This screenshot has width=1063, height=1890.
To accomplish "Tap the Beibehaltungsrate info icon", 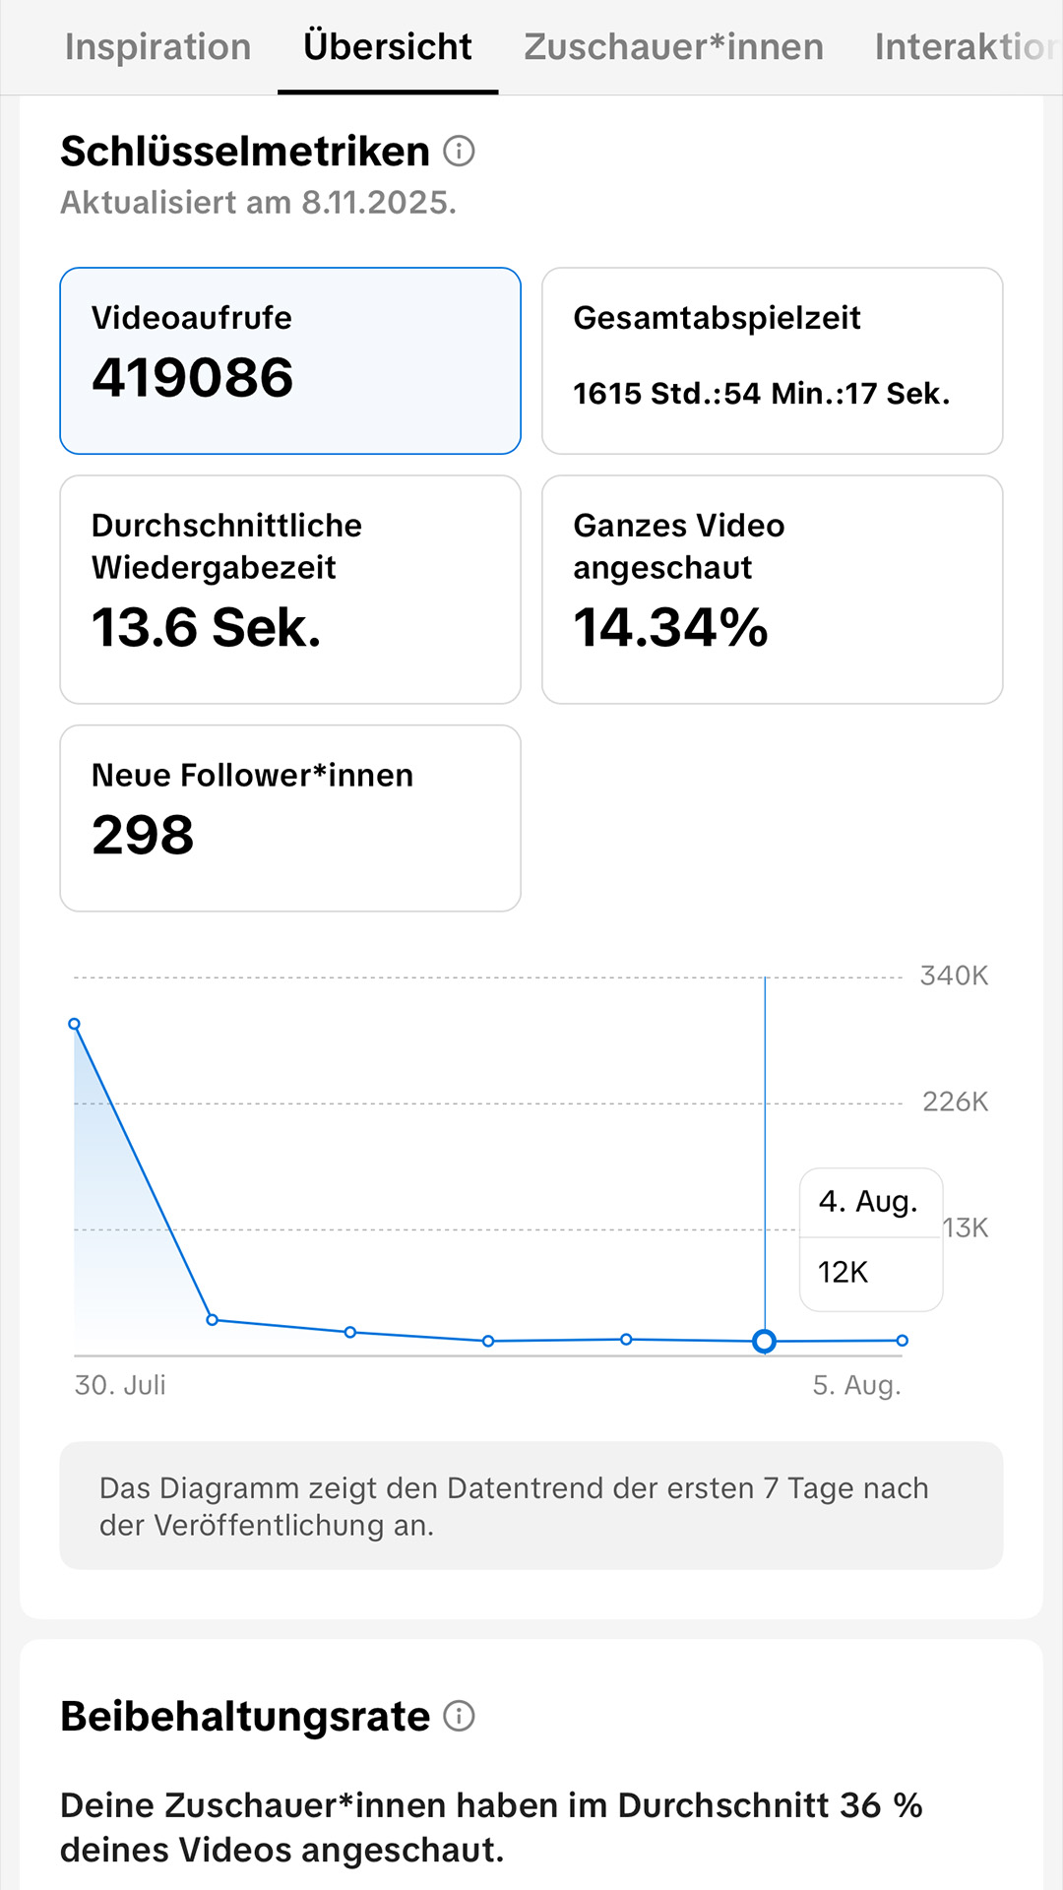I will 459,1716.
